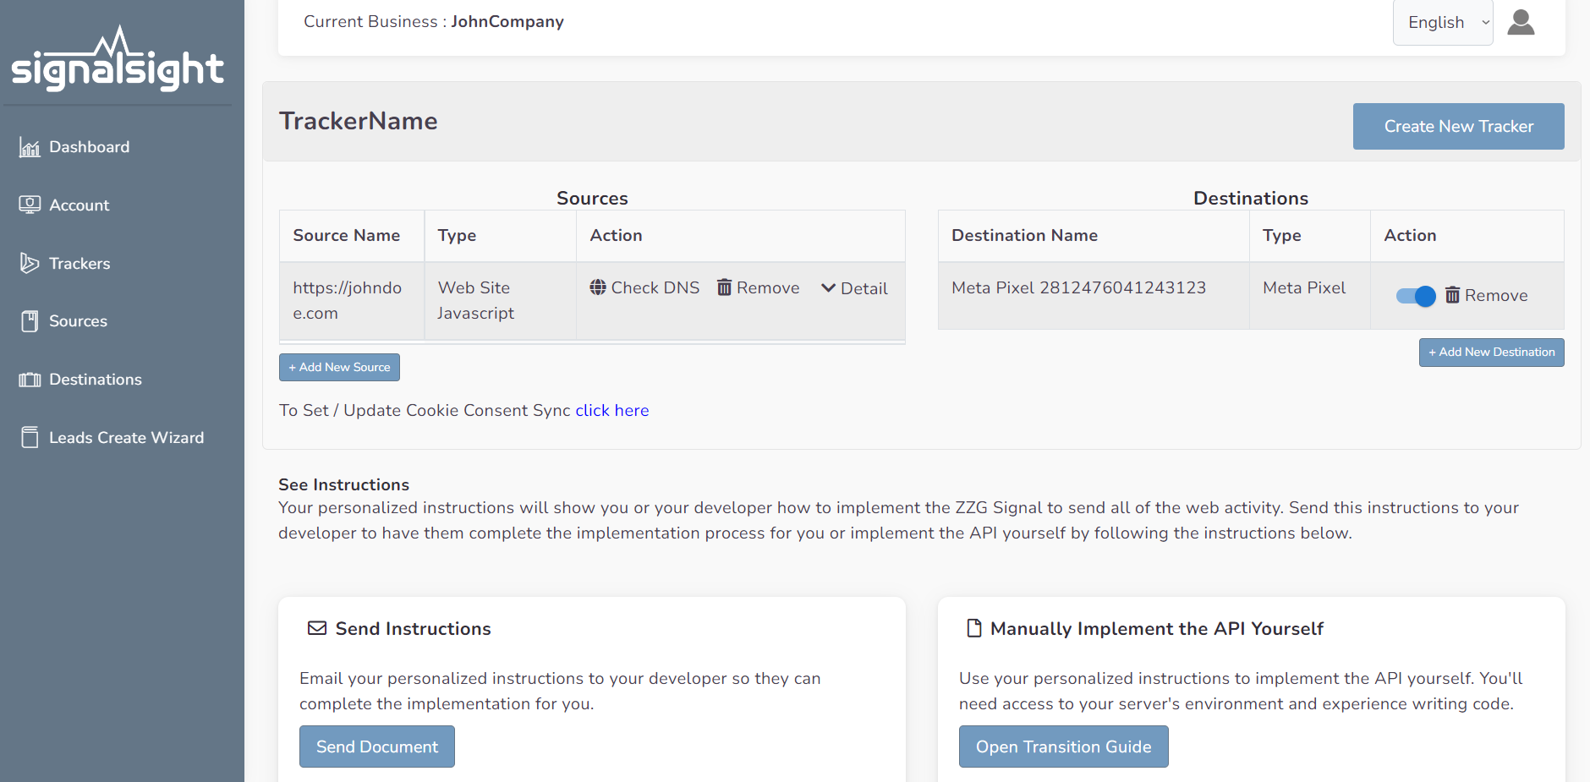This screenshot has height=782, width=1590.
Task: Click Add New Destination button
Action: pos(1492,353)
